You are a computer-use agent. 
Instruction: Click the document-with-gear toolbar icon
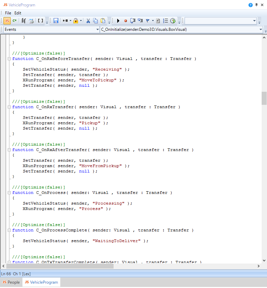tap(31, 21)
